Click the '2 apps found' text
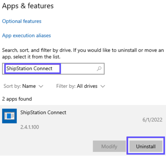This screenshot has height=156, width=166. tap(17, 99)
